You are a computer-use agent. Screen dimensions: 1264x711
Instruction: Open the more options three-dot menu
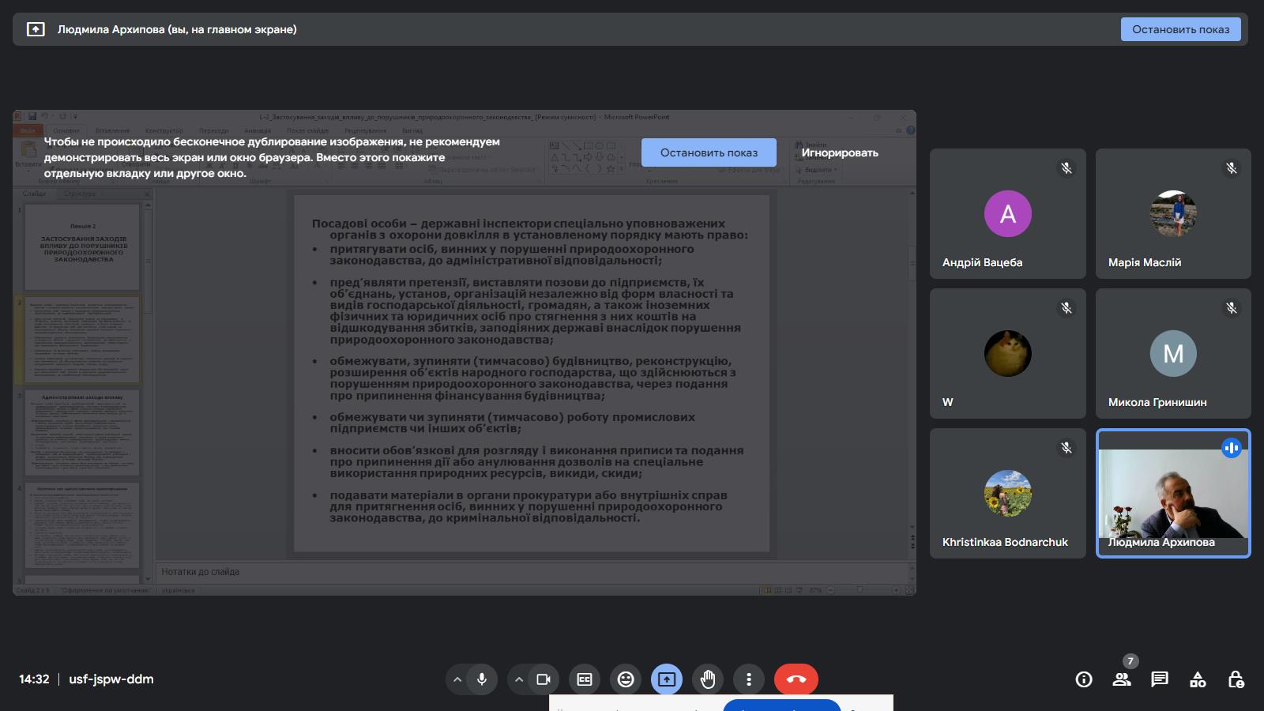pos(748,679)
